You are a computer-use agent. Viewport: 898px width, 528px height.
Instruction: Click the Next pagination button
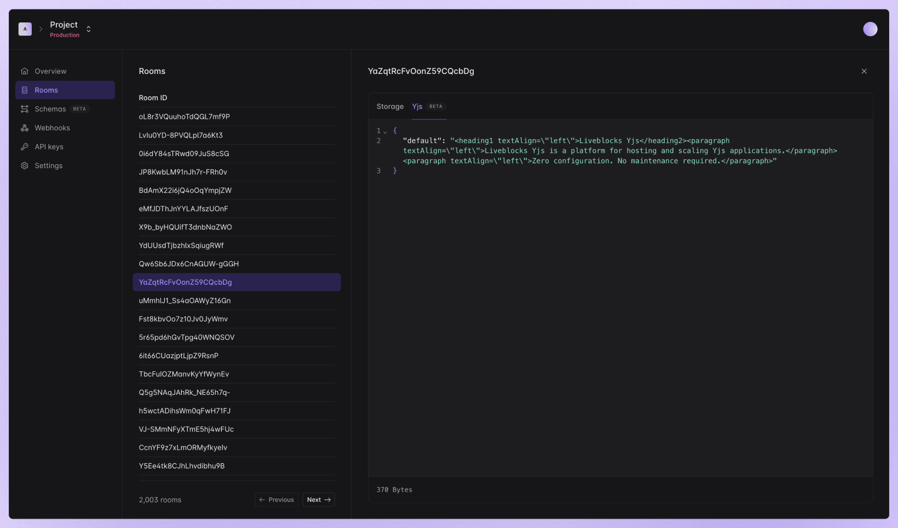(319, 500)
